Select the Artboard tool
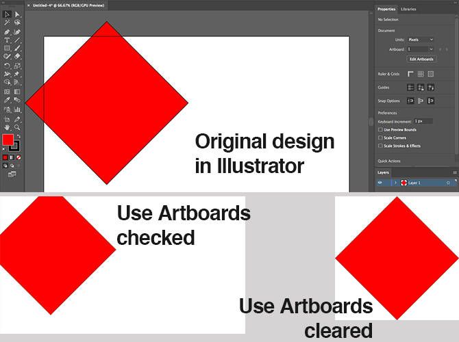This screenshot has height=342, width=459. point(7,119)
